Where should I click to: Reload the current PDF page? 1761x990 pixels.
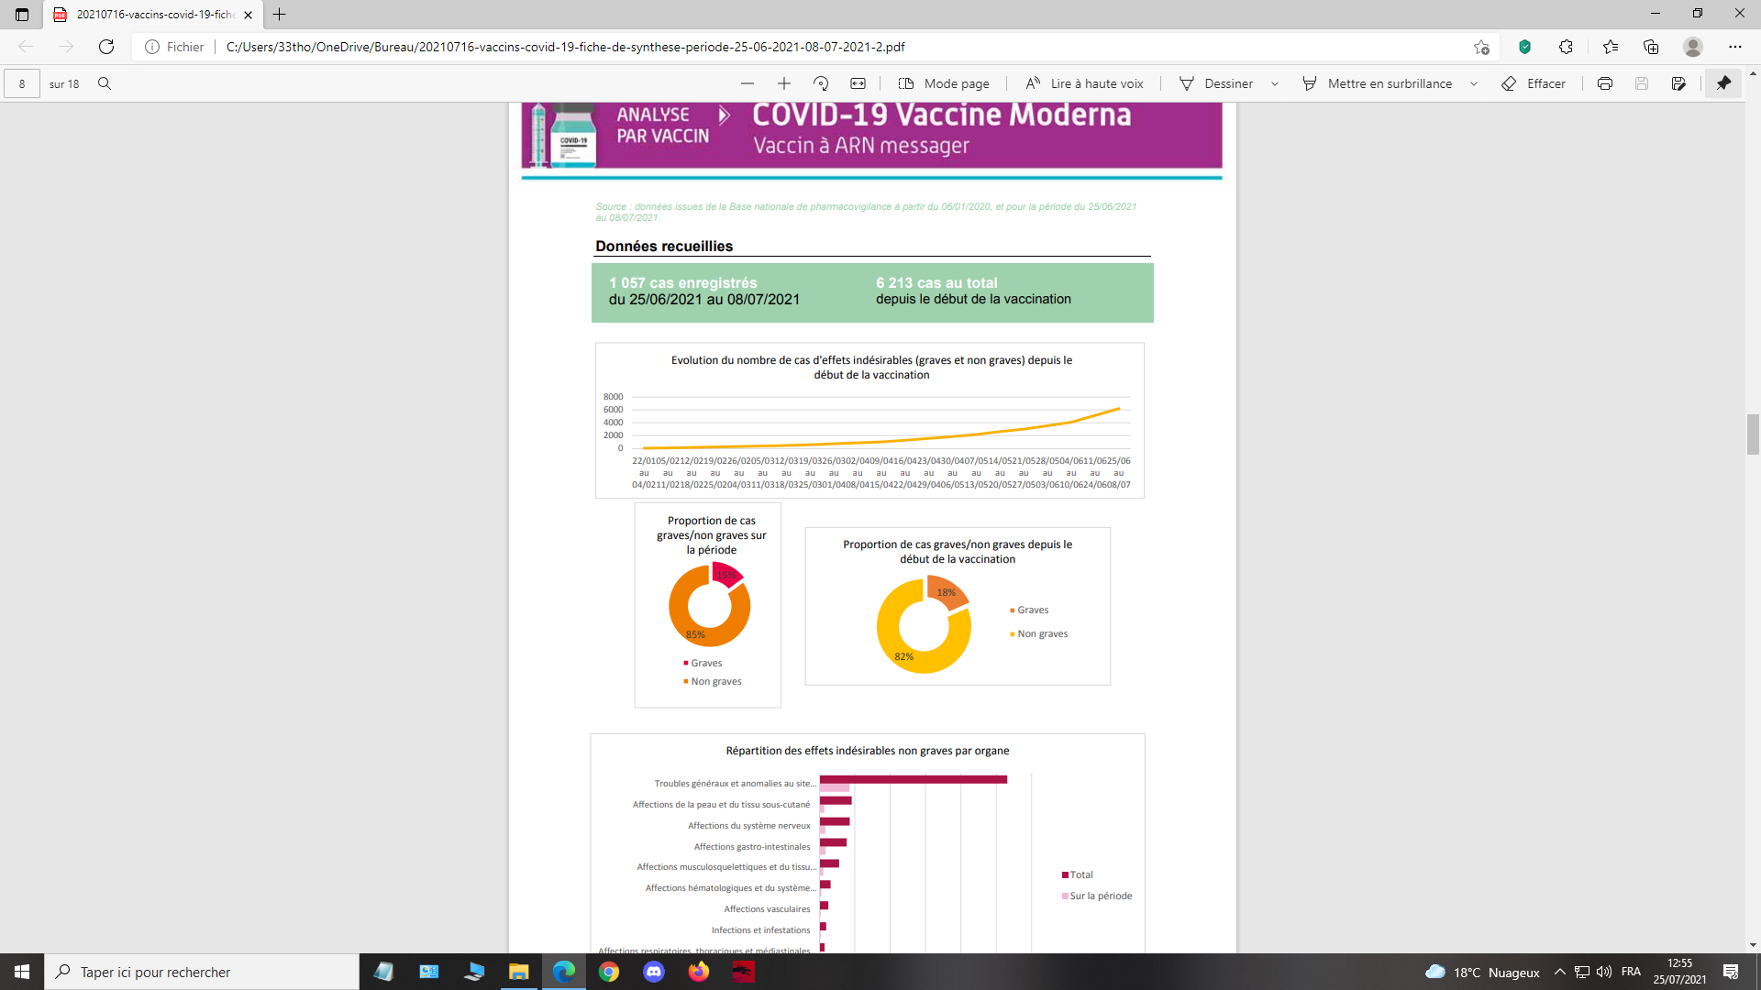(106, 47)
